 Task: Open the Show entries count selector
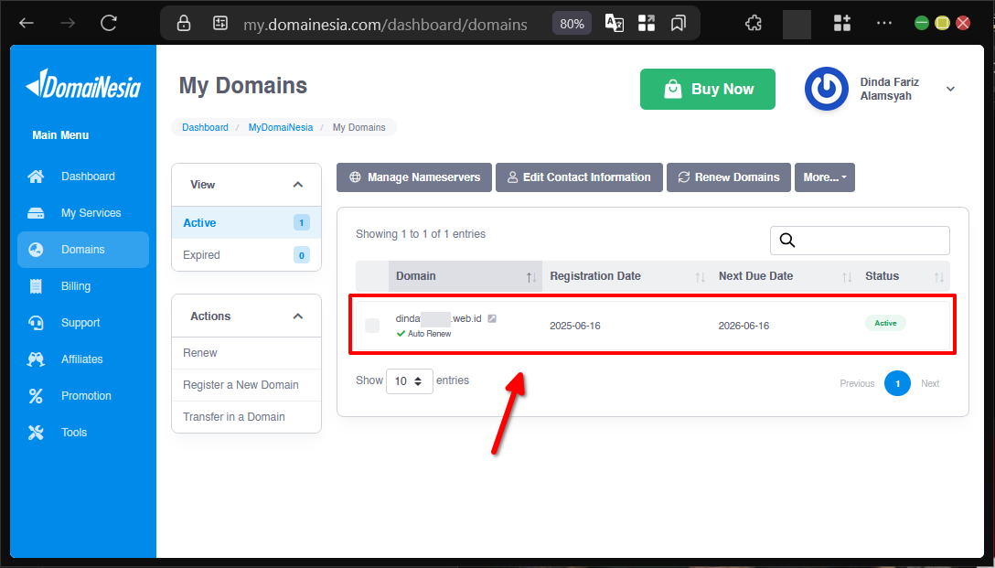point(410,380)
